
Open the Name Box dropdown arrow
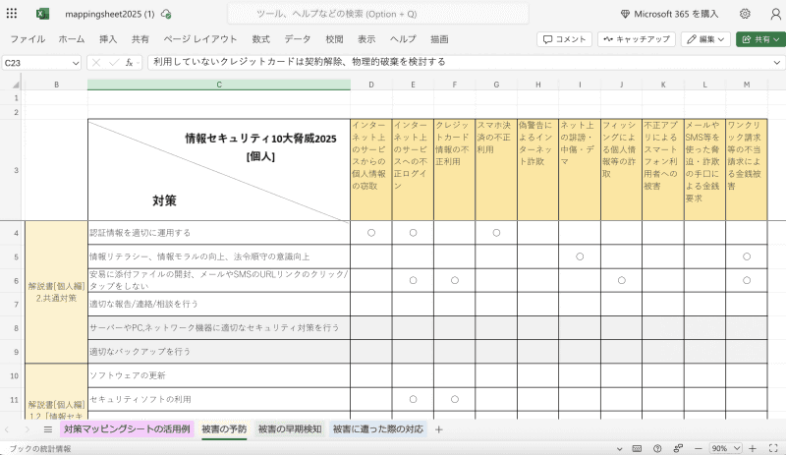point(76,63)
